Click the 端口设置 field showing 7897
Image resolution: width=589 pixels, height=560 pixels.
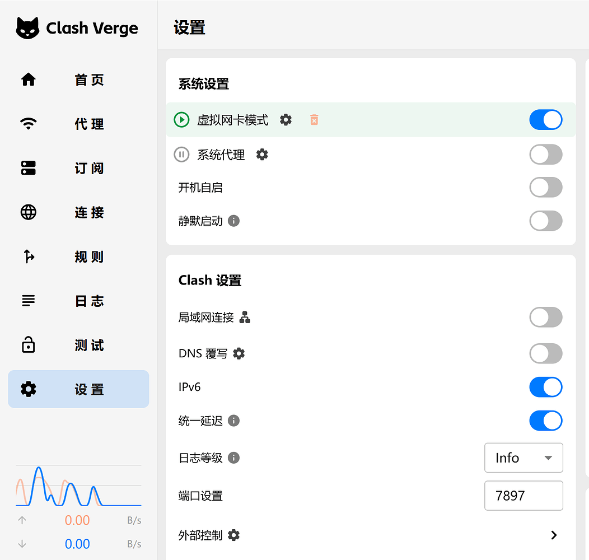click(x=523, y=496)
